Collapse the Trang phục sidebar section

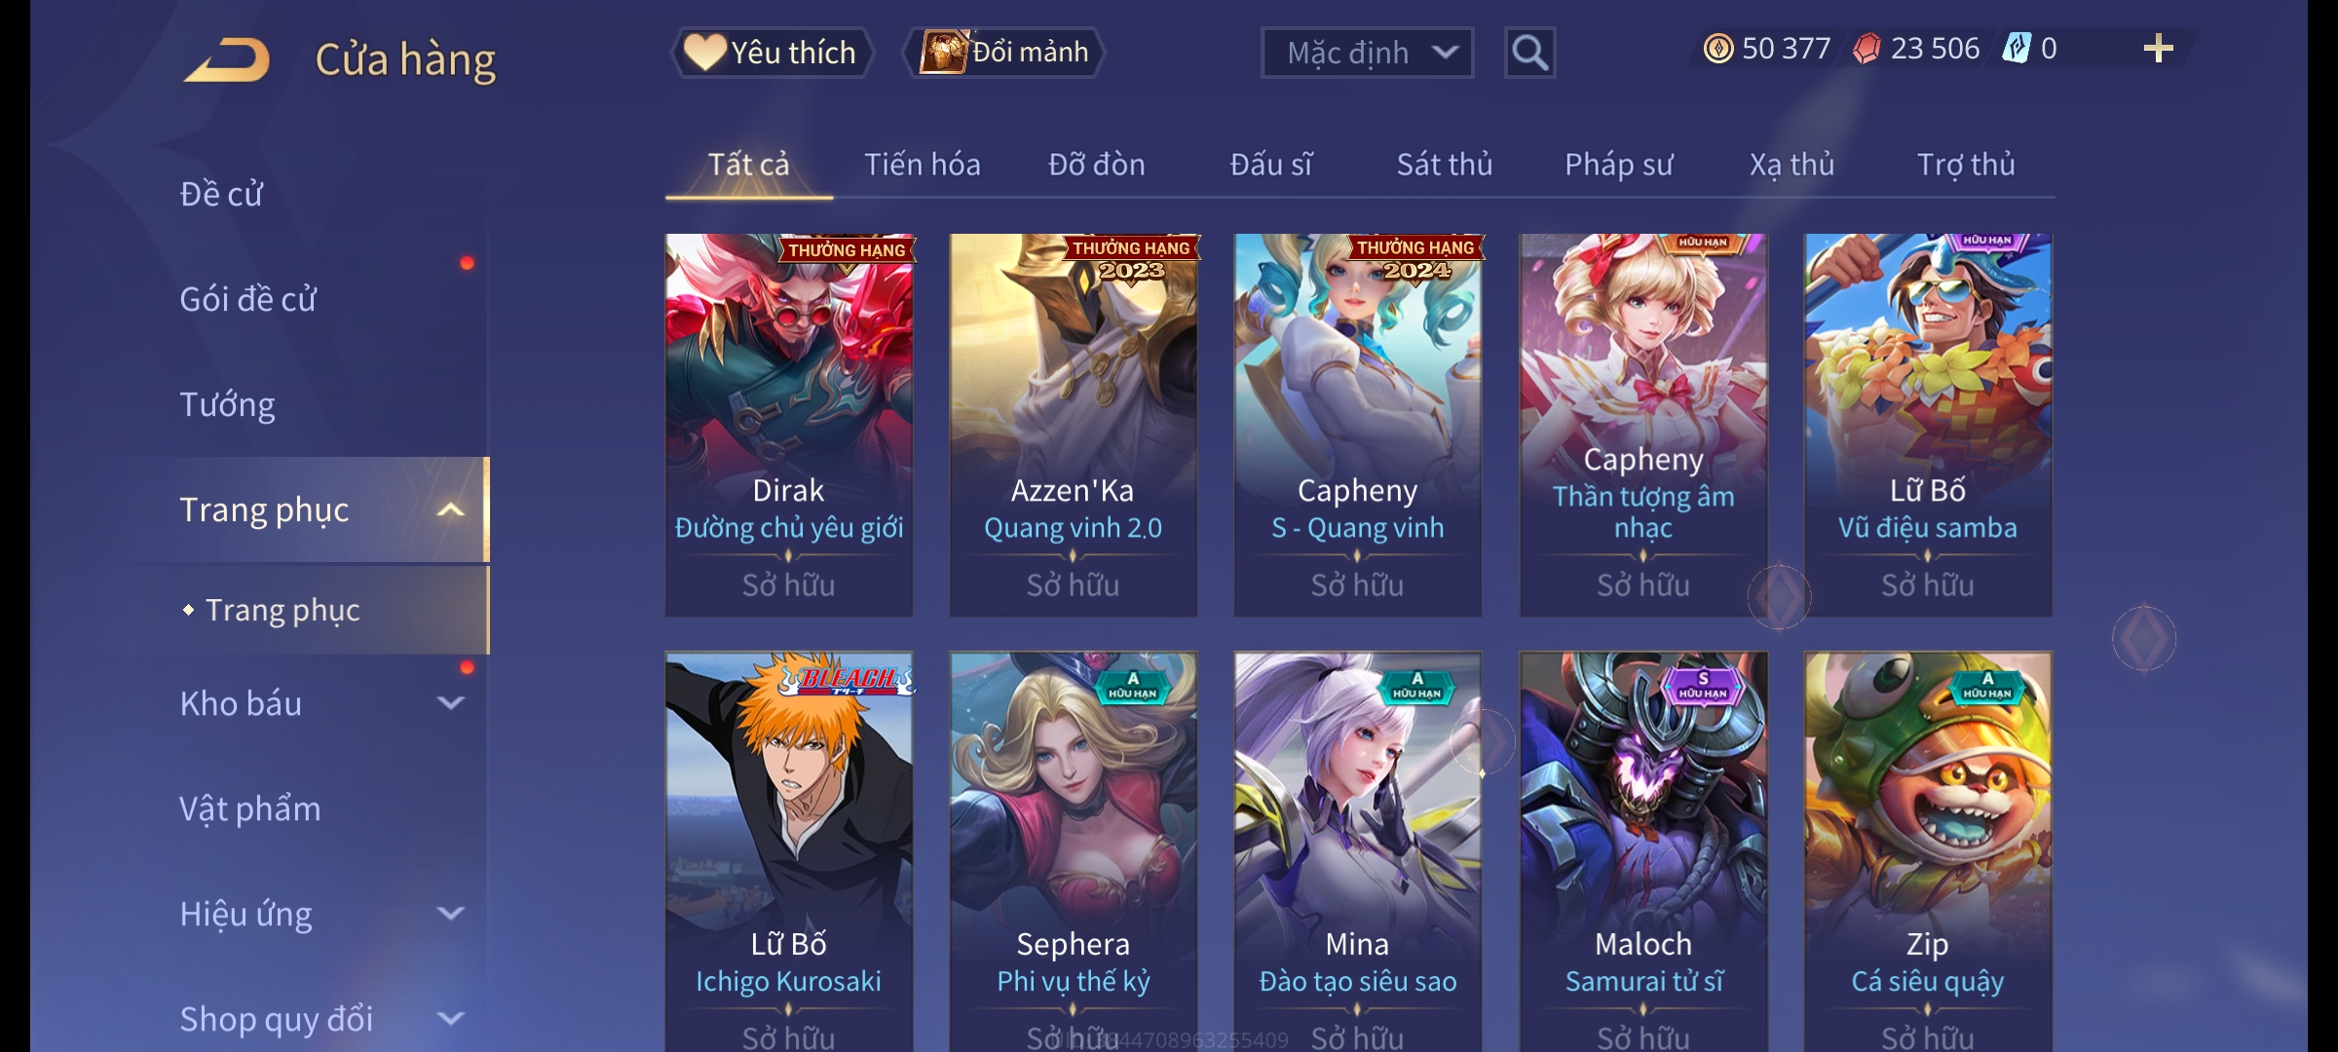(x=450, y=509)
